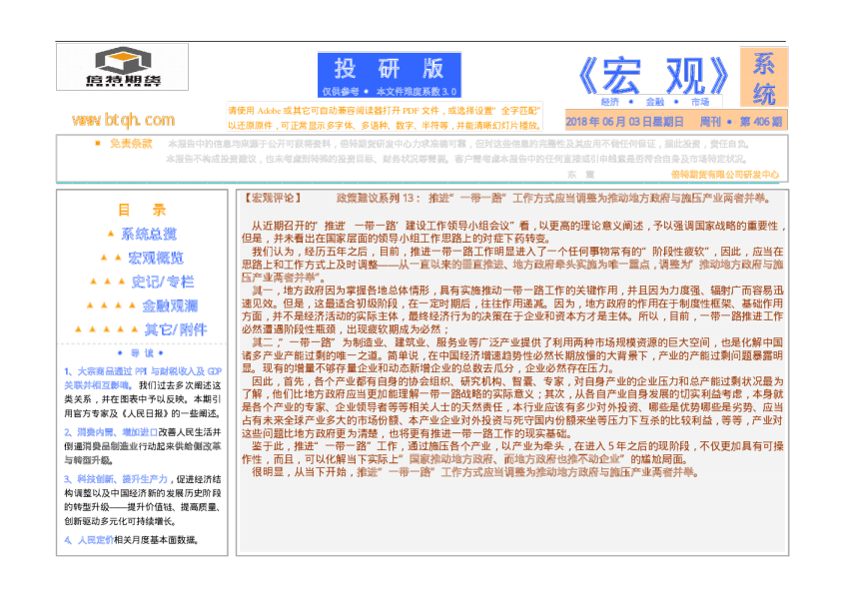The height and width of the screenshot is (594, 841).
Task: Click the 【宏观评论】 section label
Action: pos(273,199)
